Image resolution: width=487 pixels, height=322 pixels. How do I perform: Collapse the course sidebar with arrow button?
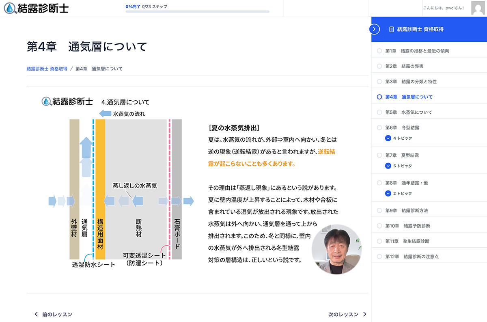375,29
